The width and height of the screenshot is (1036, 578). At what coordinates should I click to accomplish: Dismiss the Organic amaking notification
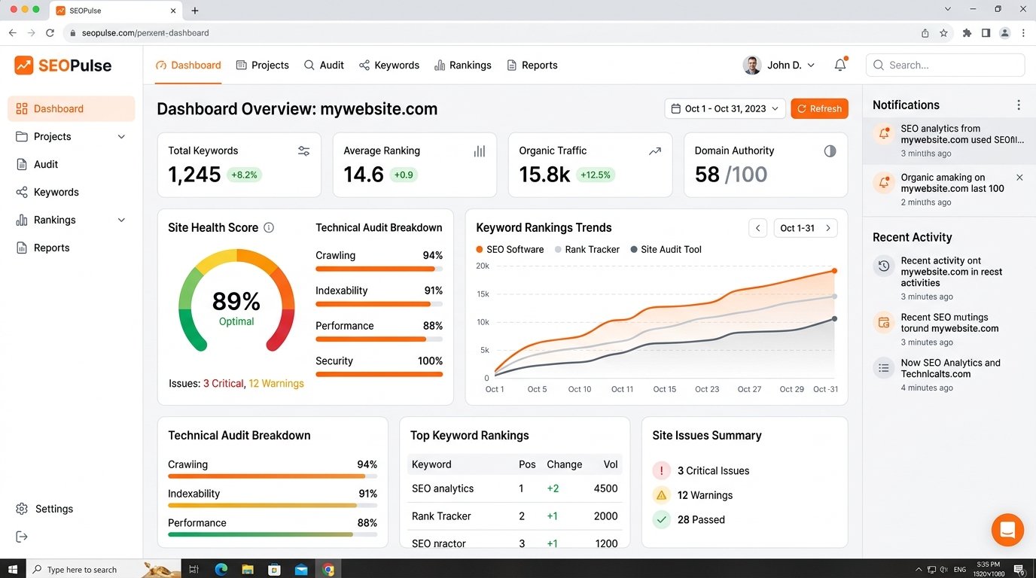(1019, 178)
